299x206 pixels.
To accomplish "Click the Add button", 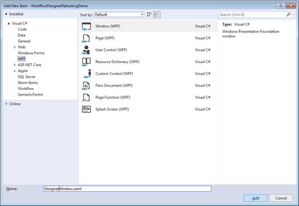I will [255, 198].
